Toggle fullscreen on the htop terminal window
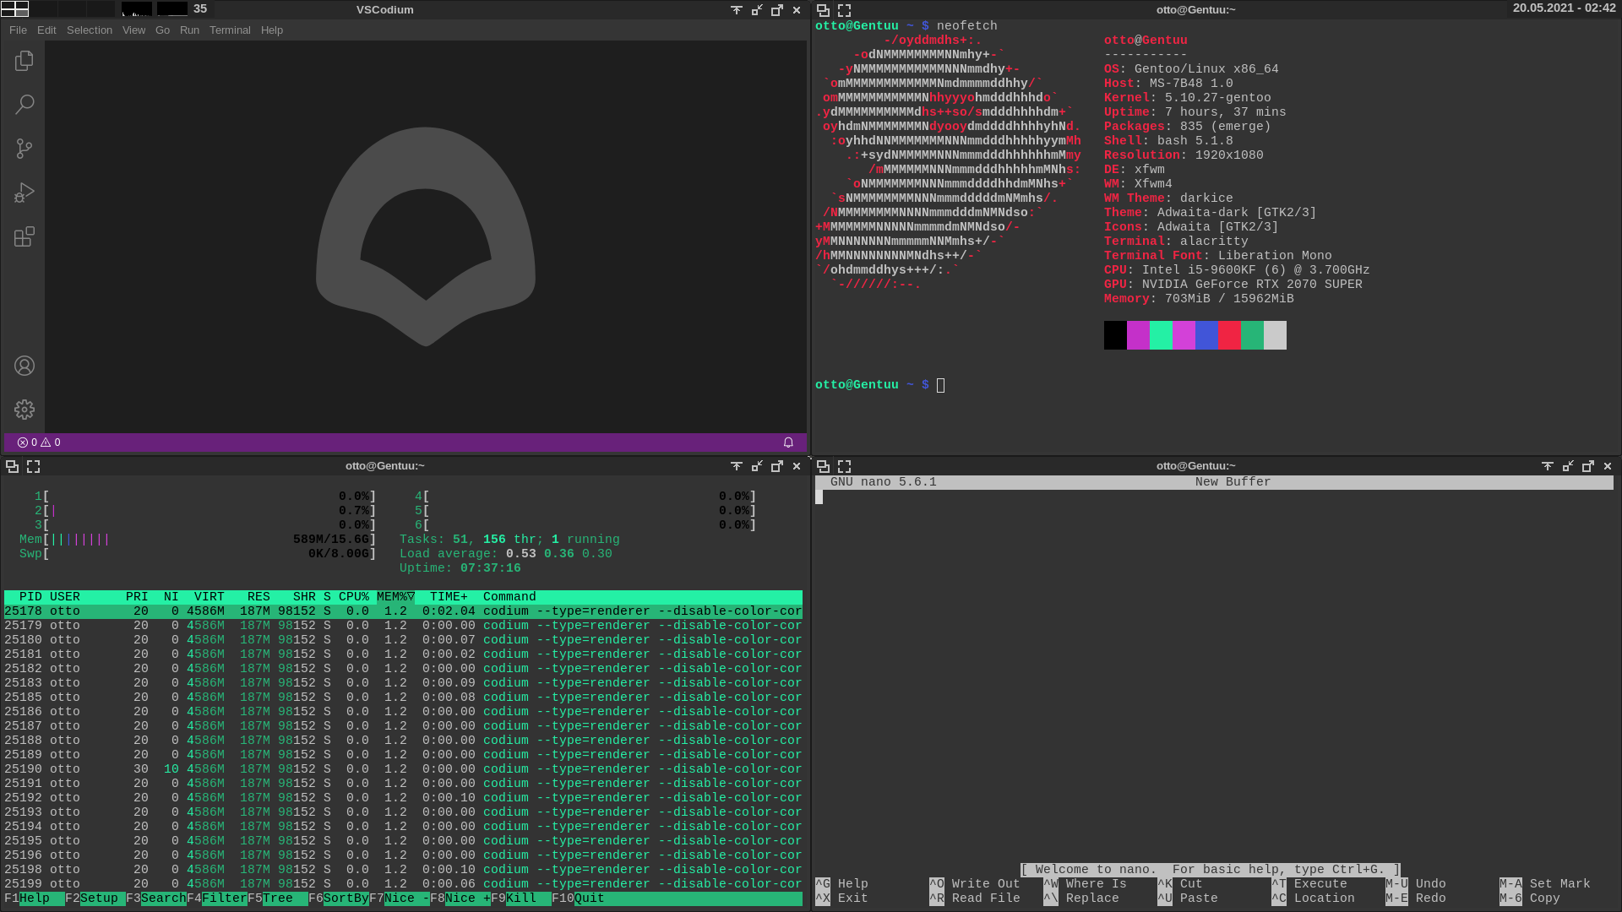This screenshot has height=912, width=1622. click(33, 466)
